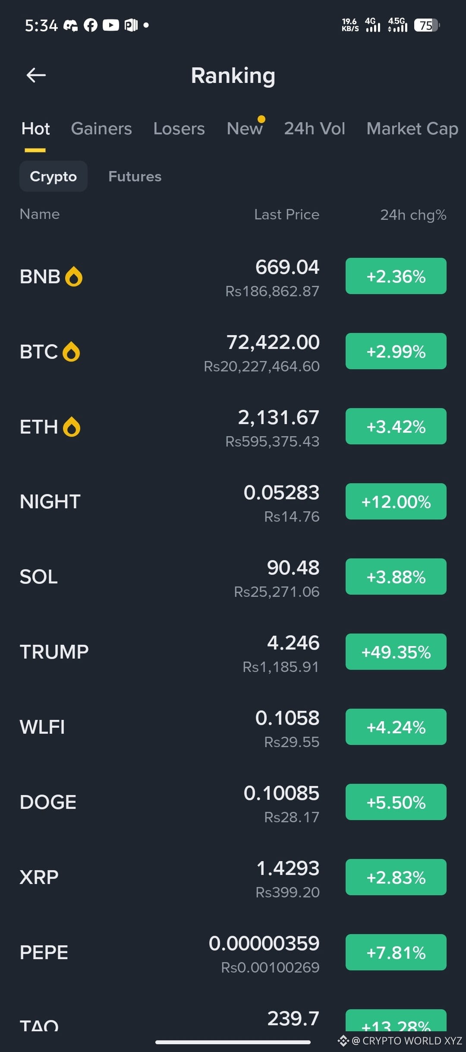Tap TRUMP +49.35% change button
This screenshot has height=1052, width=466.
(396, 652)
